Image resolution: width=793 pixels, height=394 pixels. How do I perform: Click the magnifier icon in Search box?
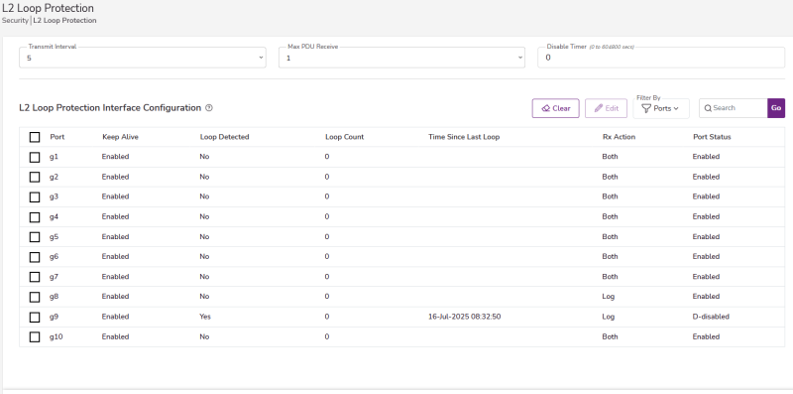(x=708, y=108)
